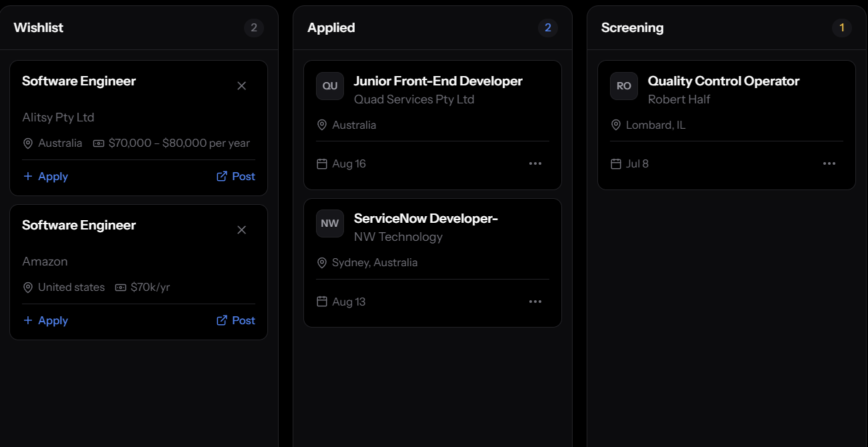Open more options for ServiceNow Developer card

pos(535,302)
